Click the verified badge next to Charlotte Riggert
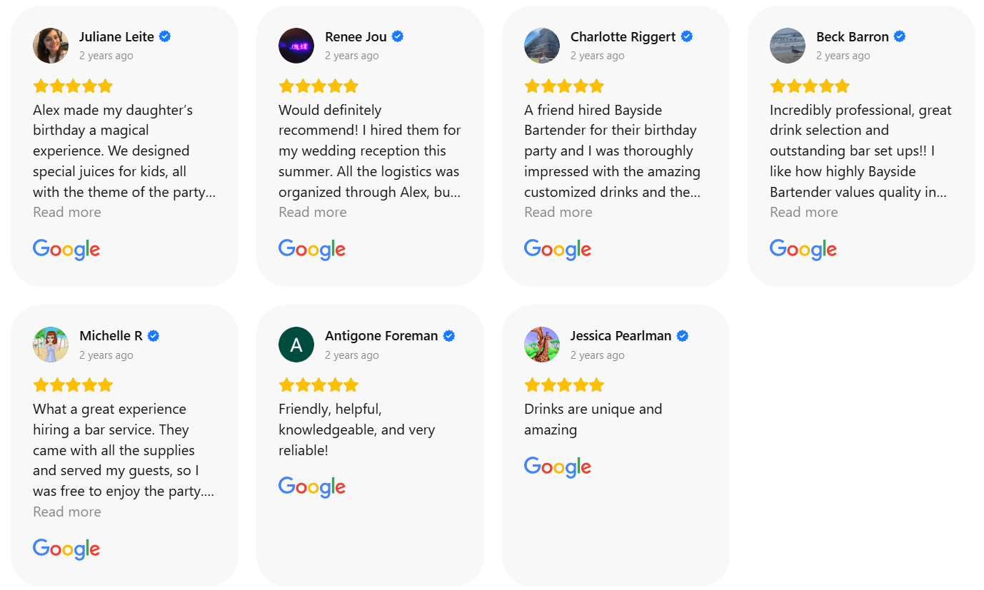 point(687,36)
